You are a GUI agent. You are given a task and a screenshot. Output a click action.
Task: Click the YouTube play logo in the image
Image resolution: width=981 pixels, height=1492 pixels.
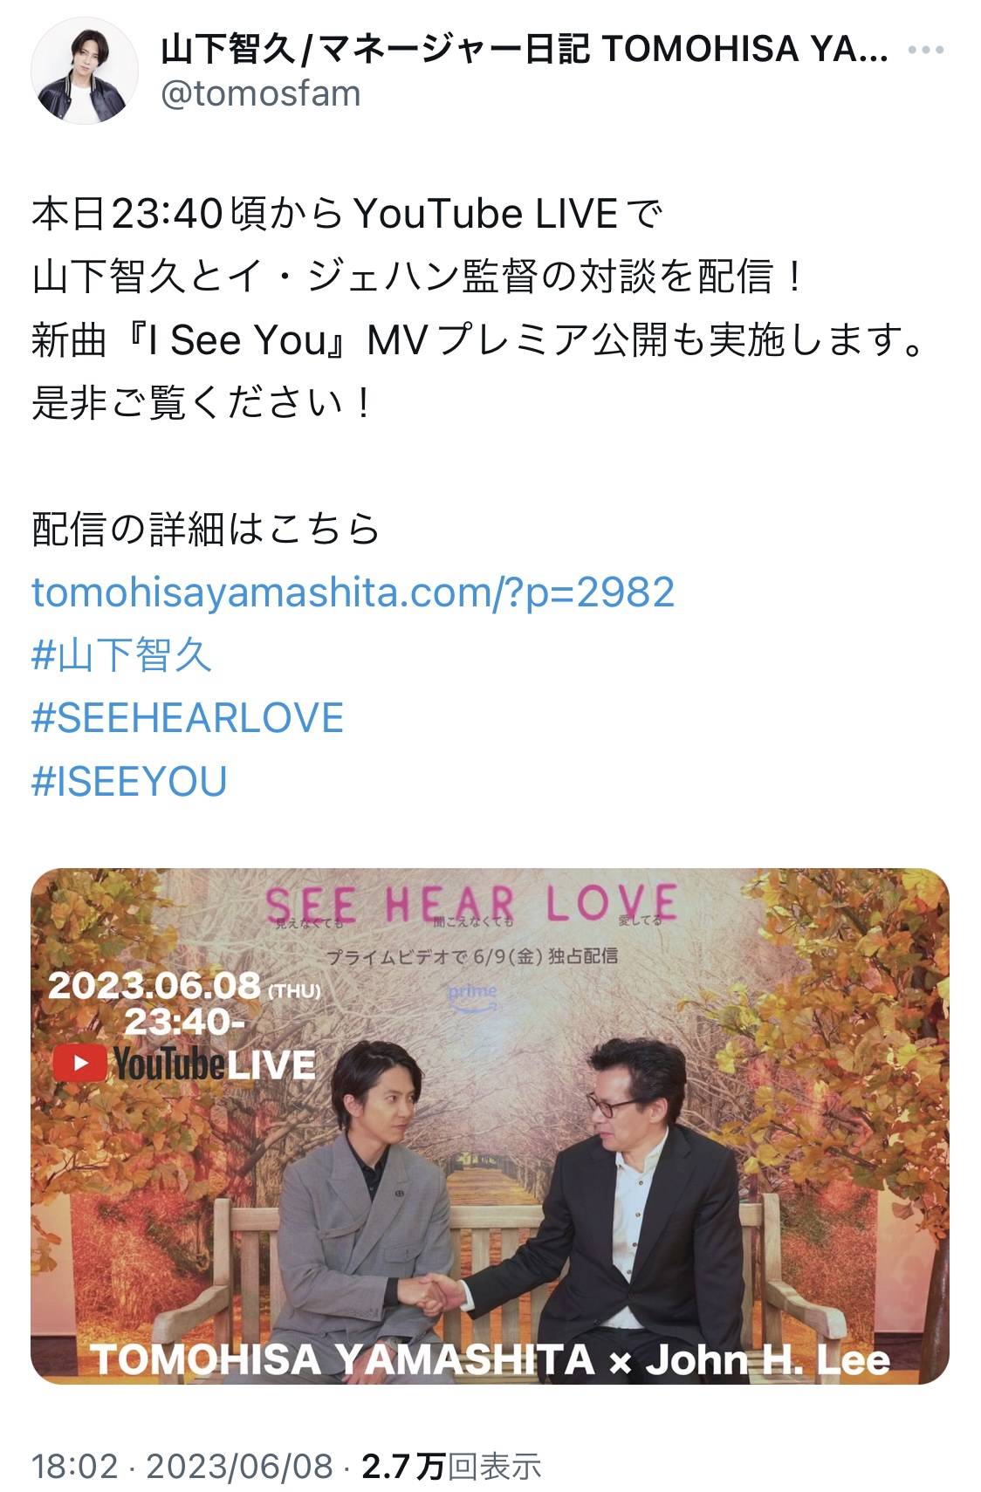click(79, 1064)
